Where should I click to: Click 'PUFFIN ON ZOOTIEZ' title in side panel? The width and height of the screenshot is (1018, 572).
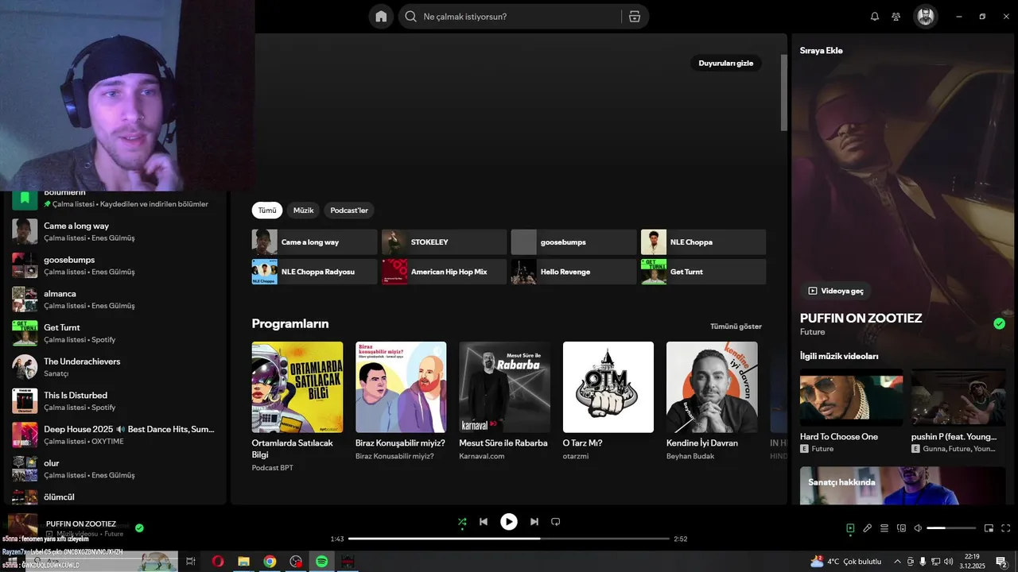pyautogui.click(x=861, y=318)
